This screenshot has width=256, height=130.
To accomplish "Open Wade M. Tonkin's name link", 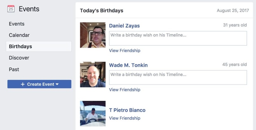I will tap(128, 65).
